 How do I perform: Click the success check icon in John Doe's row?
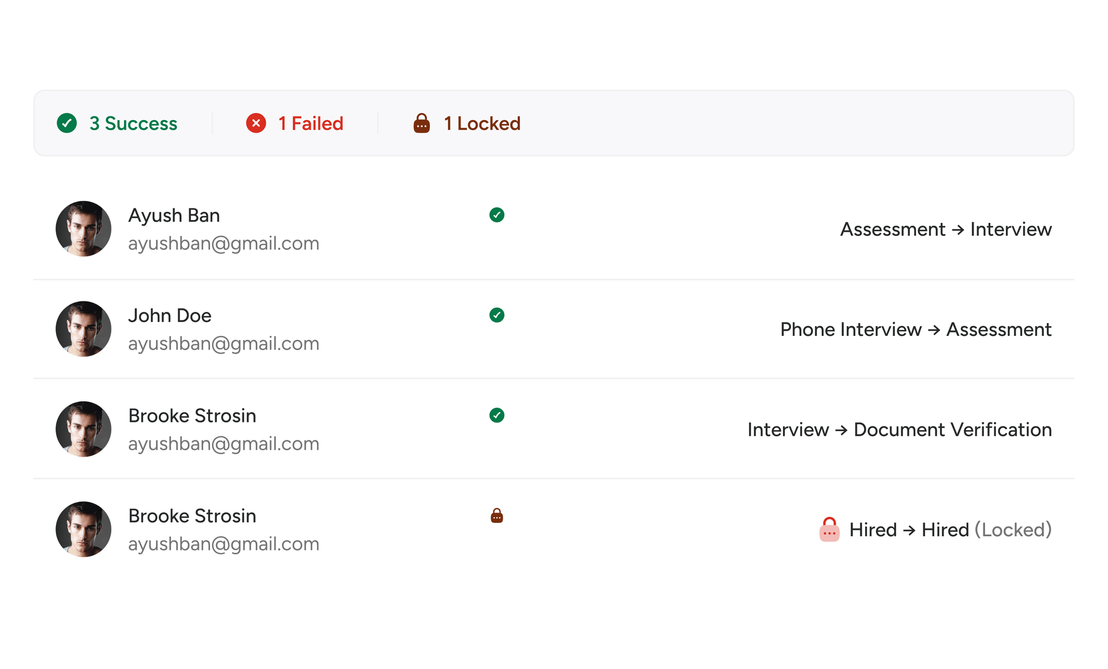[x=497, y=315]
